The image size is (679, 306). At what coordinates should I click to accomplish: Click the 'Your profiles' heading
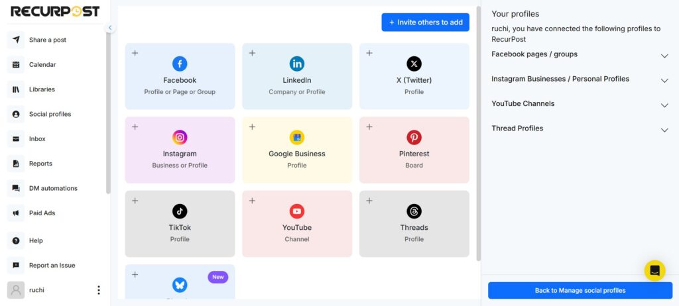(x=515, y=14)
